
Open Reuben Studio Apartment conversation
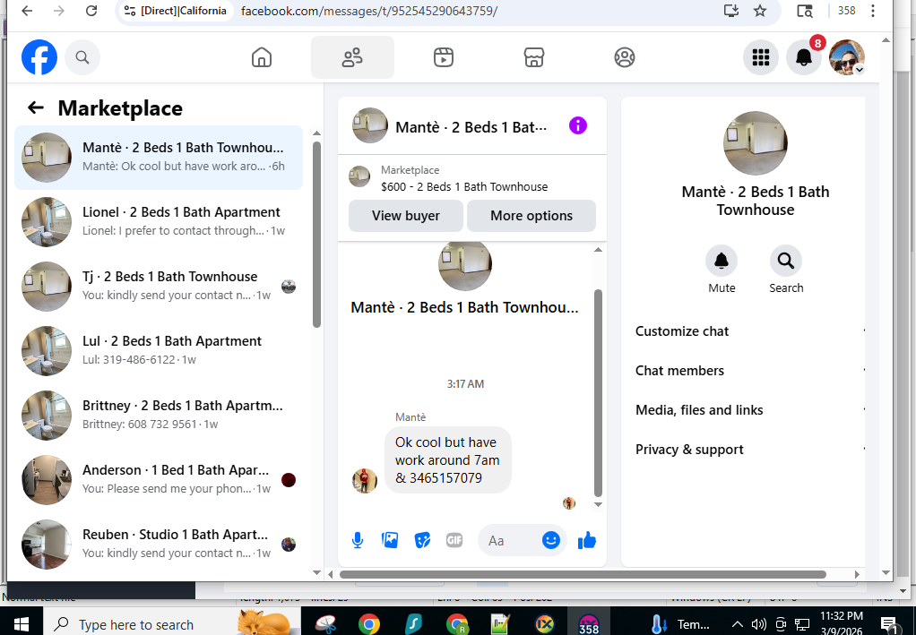point(159,544)
